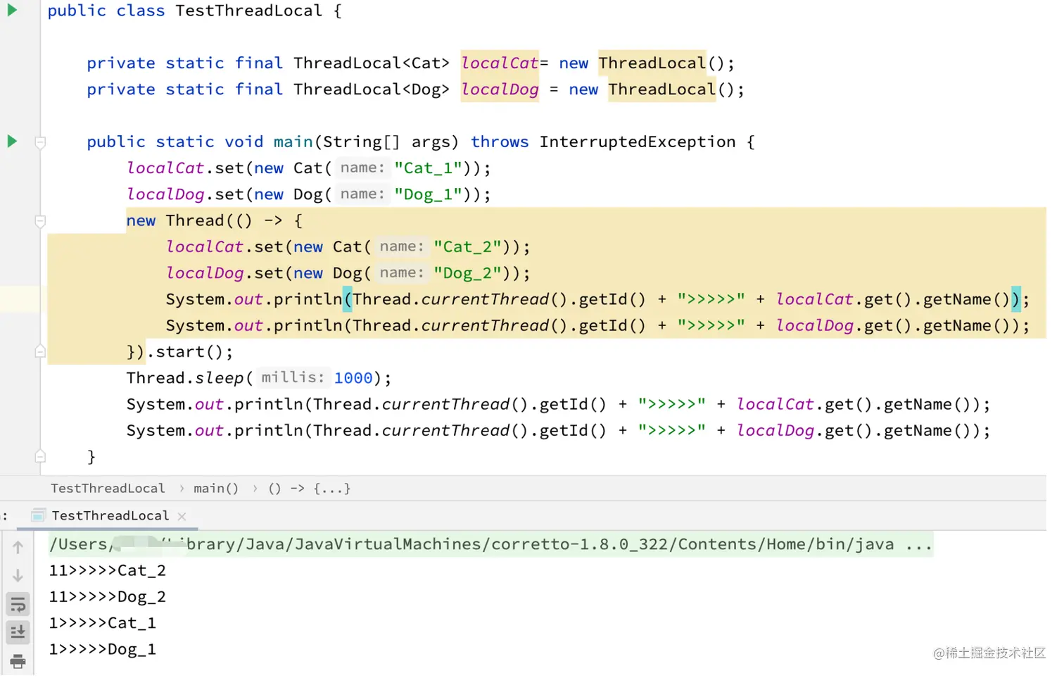
Task: Click the "Dog_1" string literal
Action: pos(427,194)
